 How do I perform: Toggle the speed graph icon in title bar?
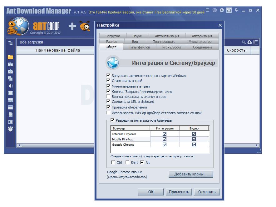click(x=229, y=10)
